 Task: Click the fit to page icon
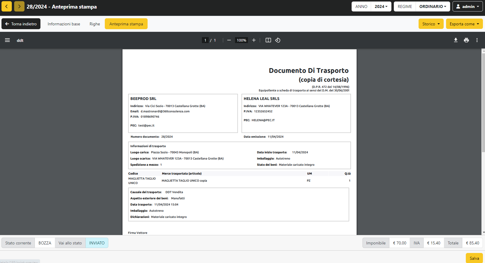click(268, 40)
